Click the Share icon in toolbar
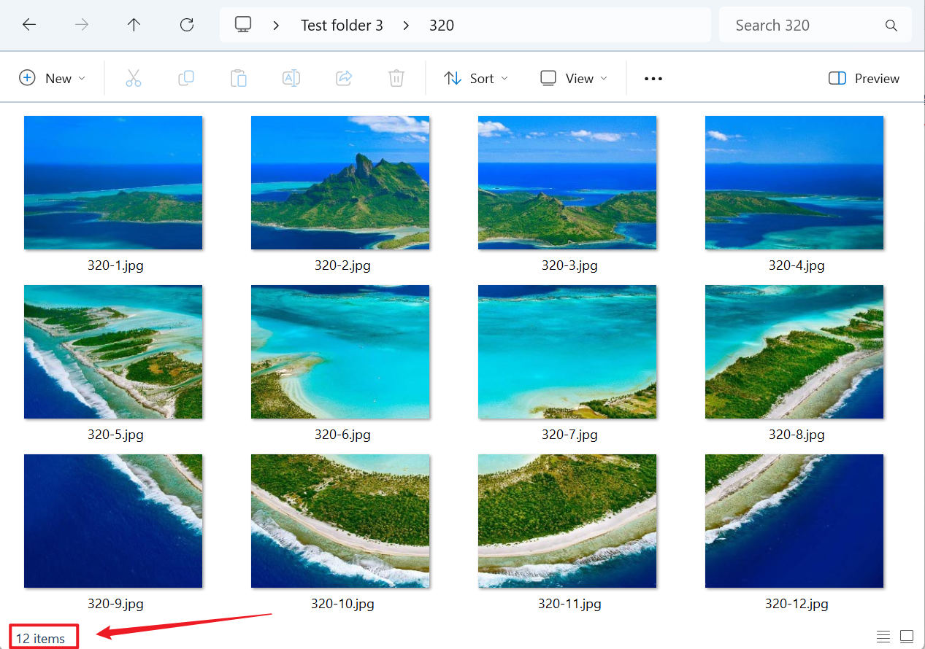 pyautogui.click(x=344, y=78)
